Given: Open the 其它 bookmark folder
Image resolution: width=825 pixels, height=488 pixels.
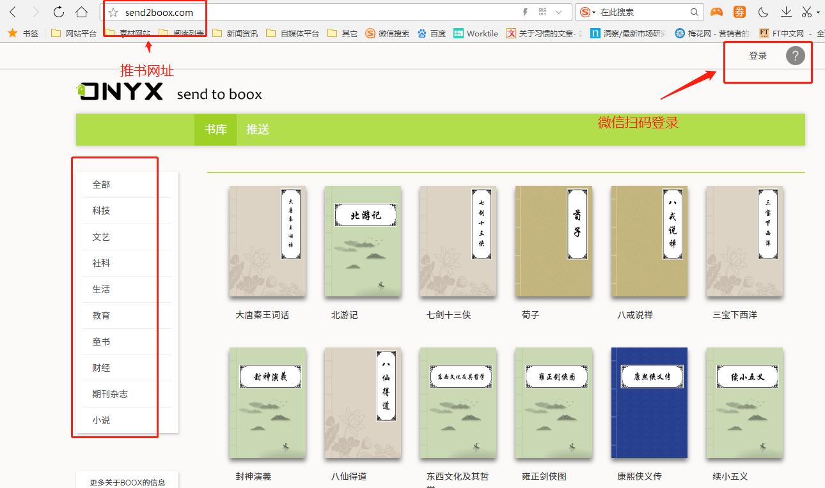Looking at the screenshot, I should [x=342, y=33].
